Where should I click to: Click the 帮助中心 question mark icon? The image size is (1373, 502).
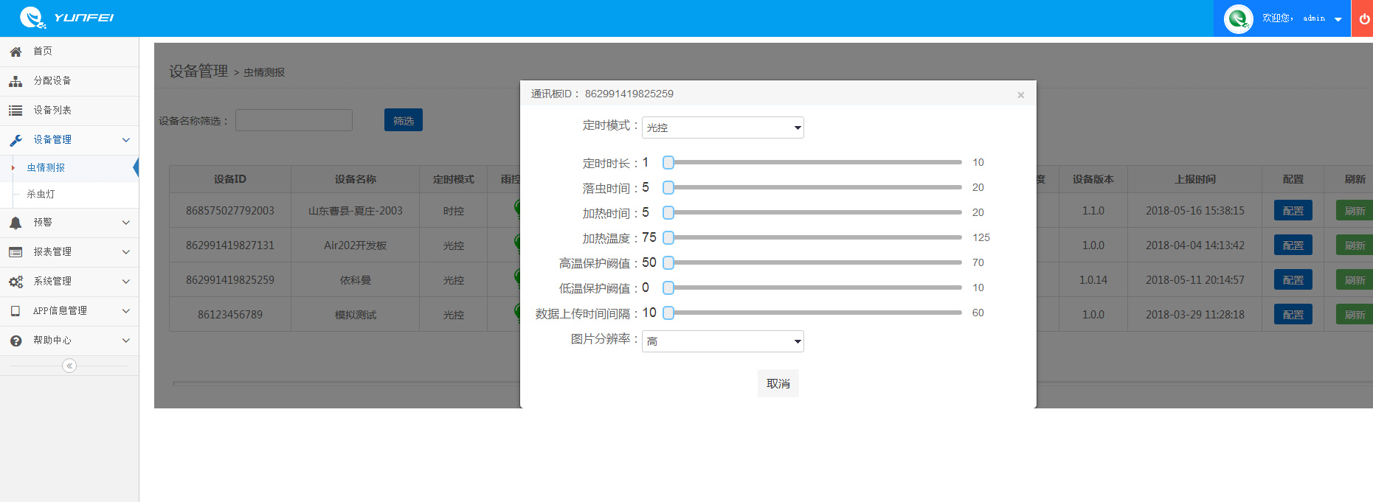tap(15, 341)
